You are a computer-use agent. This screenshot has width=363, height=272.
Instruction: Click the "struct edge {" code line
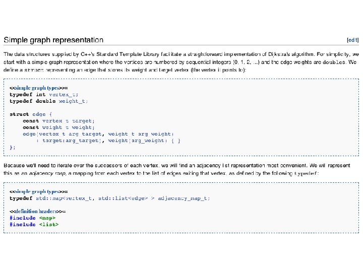(31, 114)
